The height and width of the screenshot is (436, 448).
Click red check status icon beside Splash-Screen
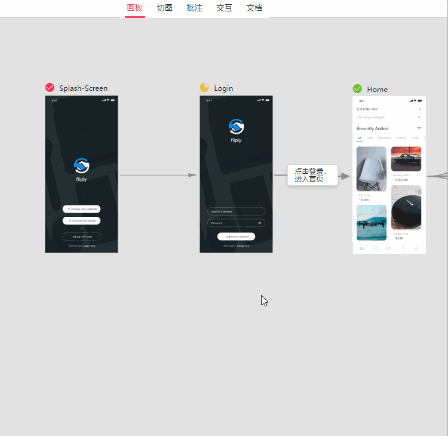tap(50, 87)
